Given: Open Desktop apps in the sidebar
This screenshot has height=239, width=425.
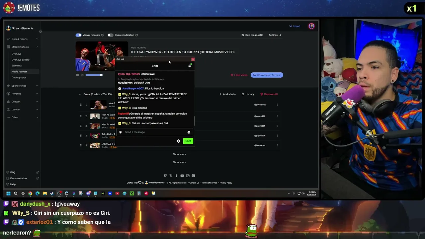Looking at the screenshot, I should click(x=19, y=78).
